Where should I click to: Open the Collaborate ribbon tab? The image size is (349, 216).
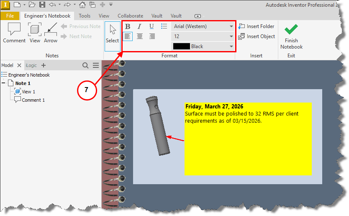(x=131, y=16)
